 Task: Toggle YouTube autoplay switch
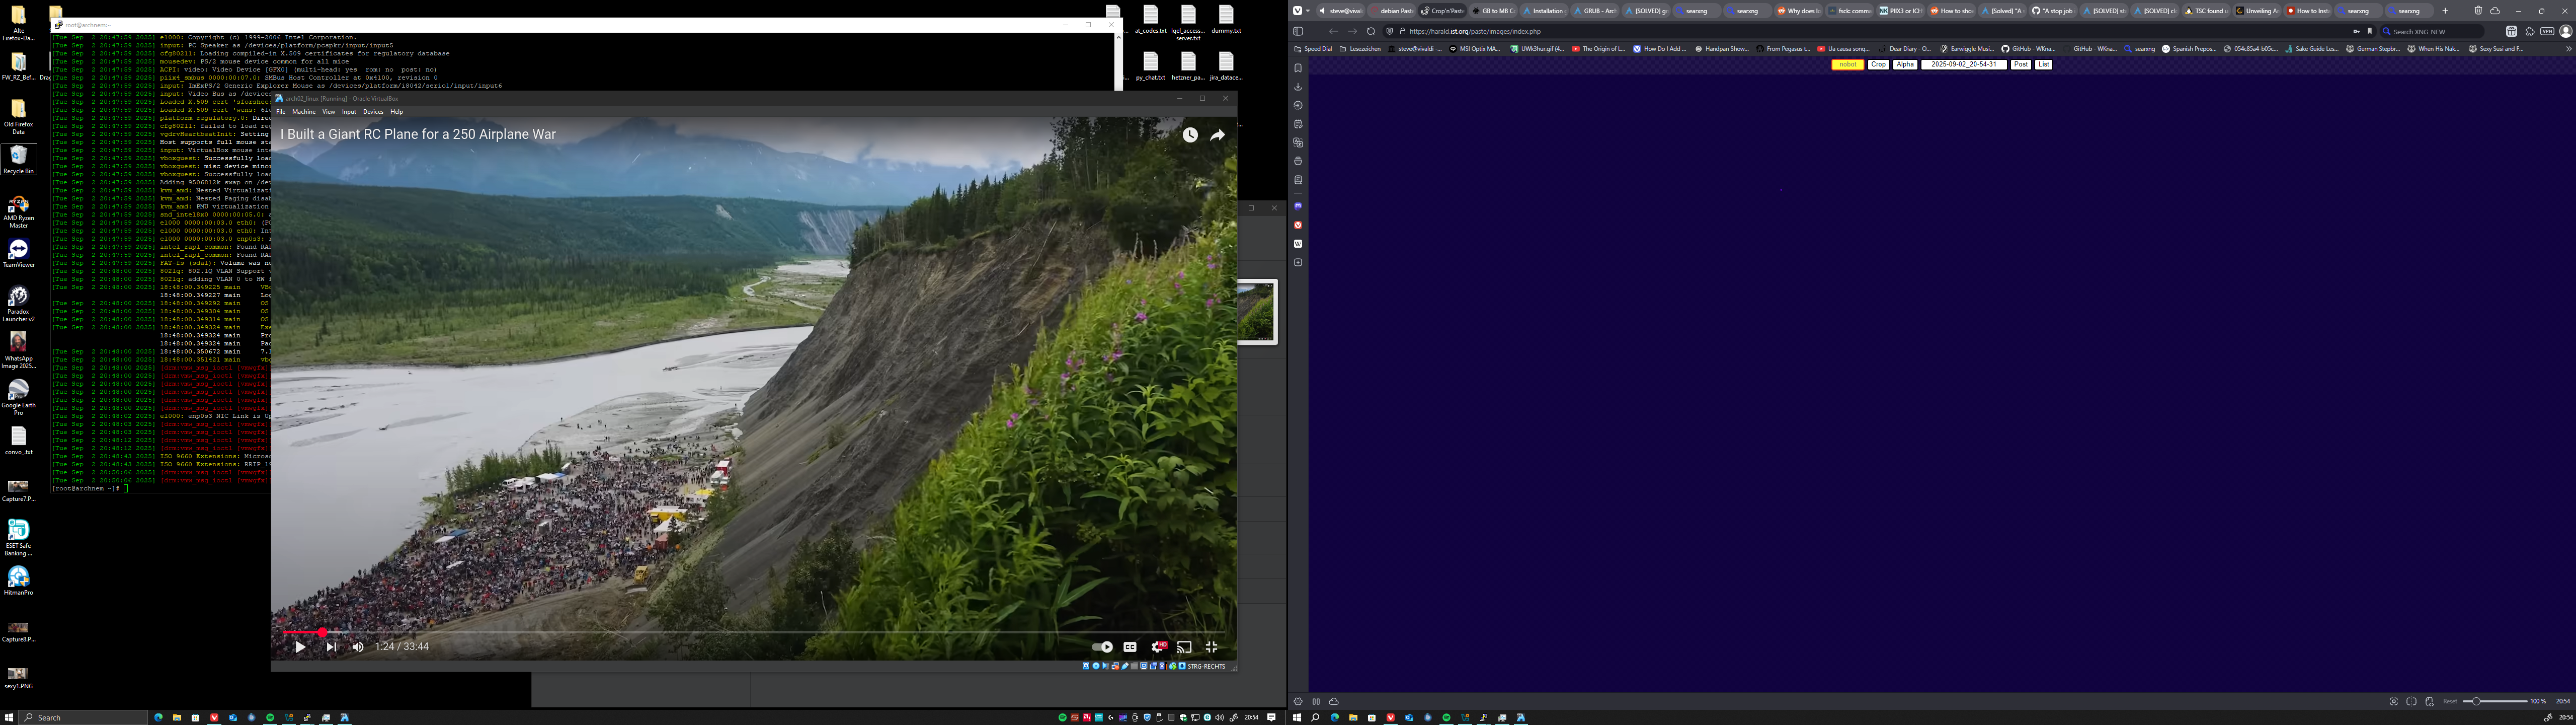1102,647
